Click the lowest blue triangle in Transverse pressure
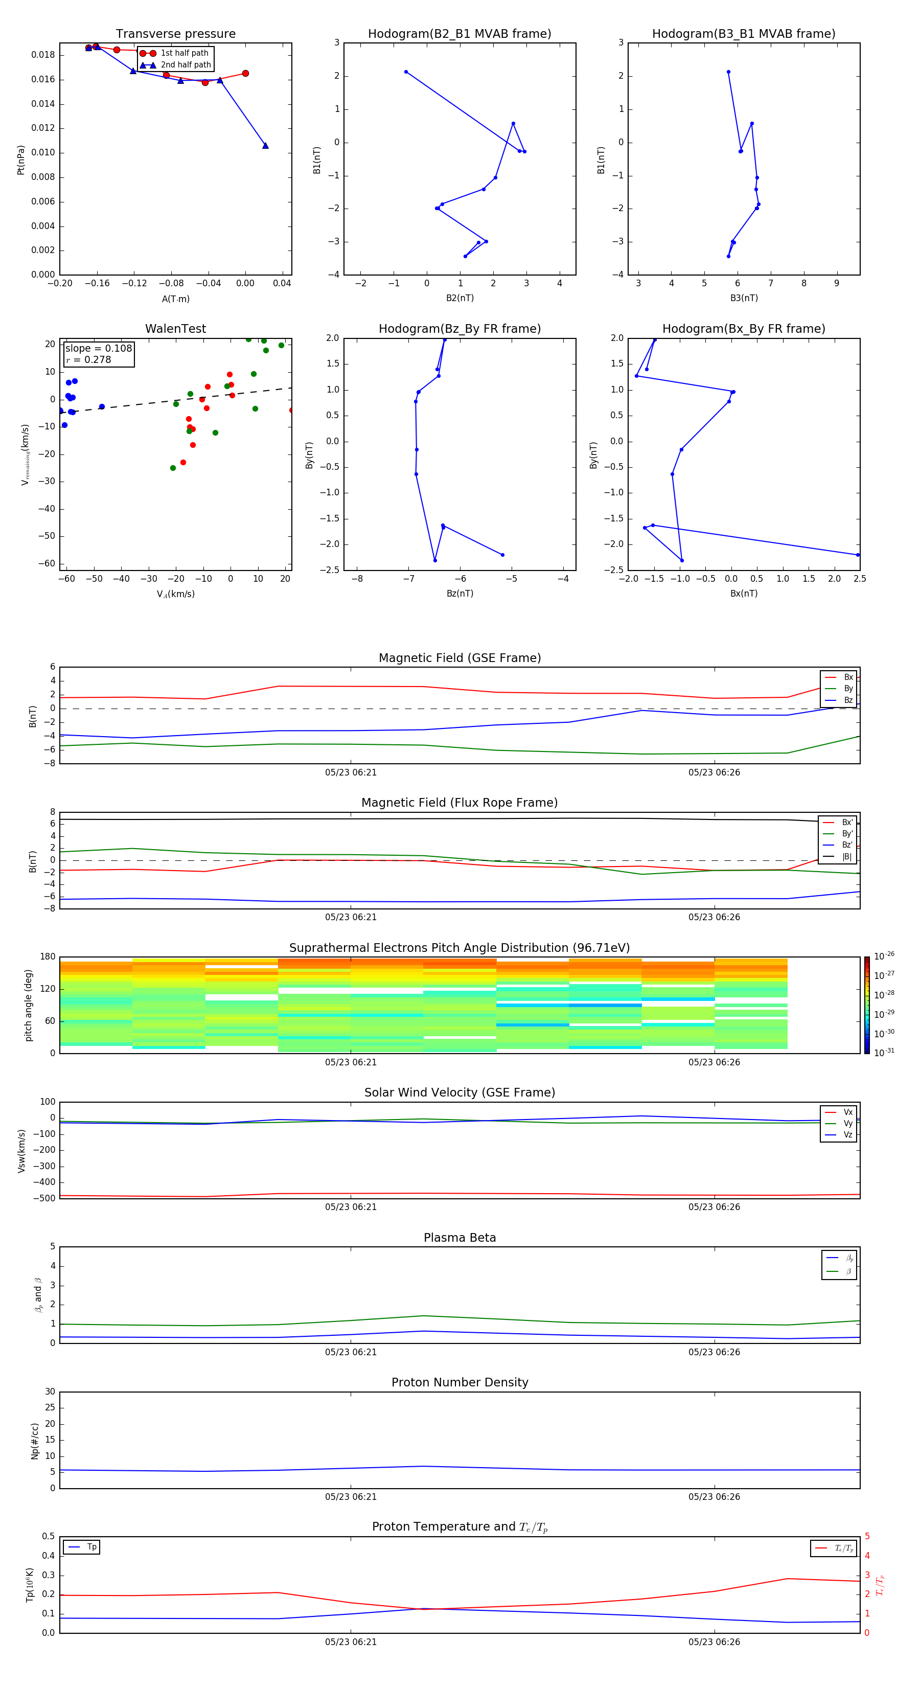The width and height of the screenshot is (920, 1687). click(265, 145)
